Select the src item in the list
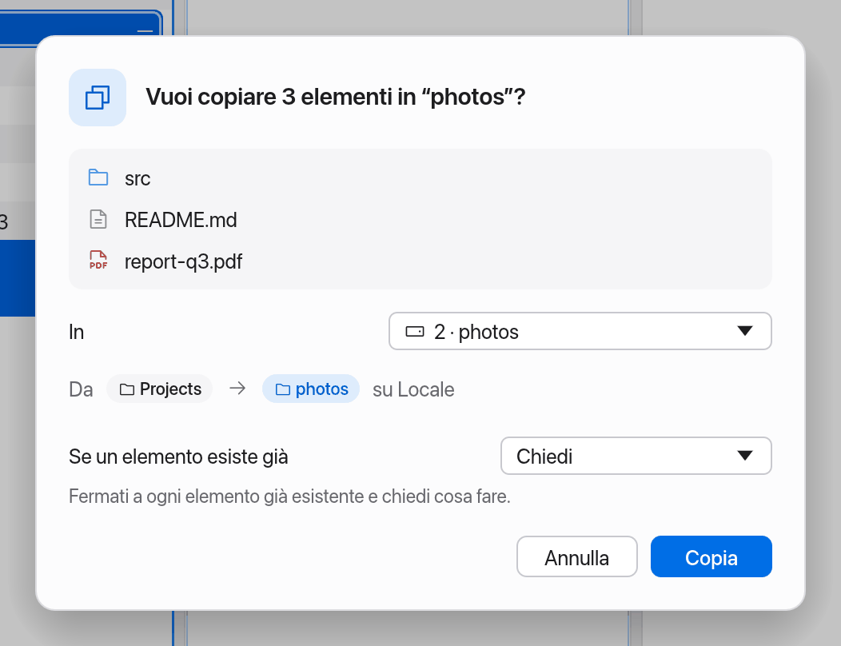Image resolution: width=841 pixels, height=646 pixels. click(x=138, y=178)
